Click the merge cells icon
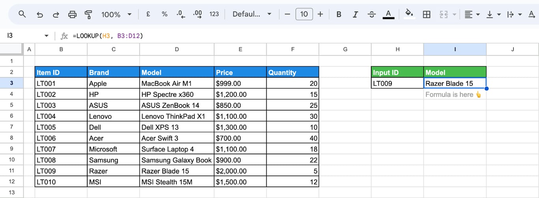 [444, 14]
